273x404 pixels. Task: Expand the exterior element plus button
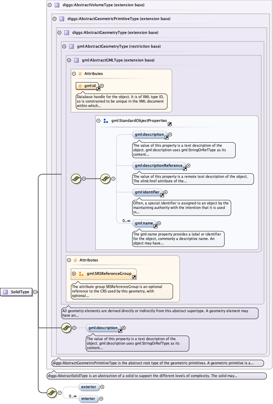(x=102, y=387)
